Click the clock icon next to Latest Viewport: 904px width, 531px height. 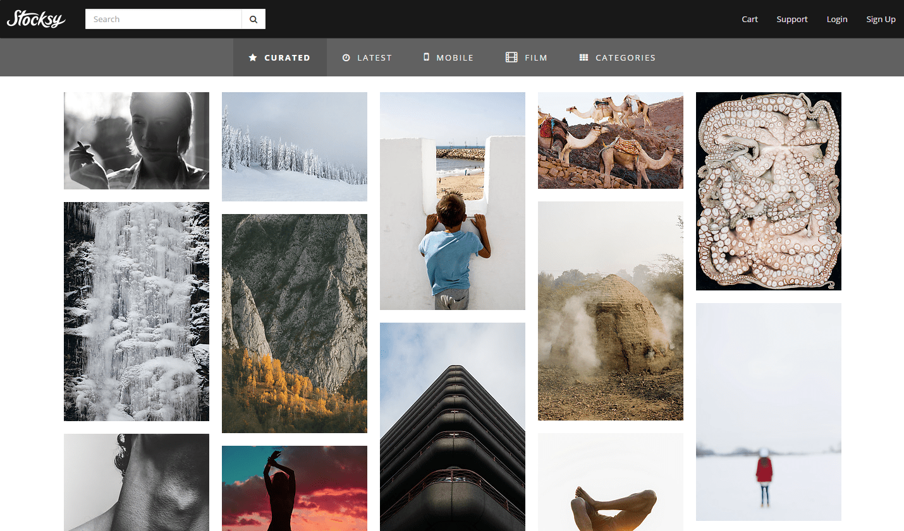click(346, 57)
